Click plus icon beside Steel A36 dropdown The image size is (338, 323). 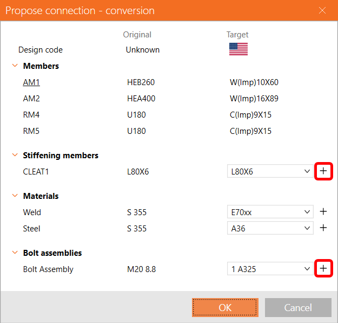point(323,228)
